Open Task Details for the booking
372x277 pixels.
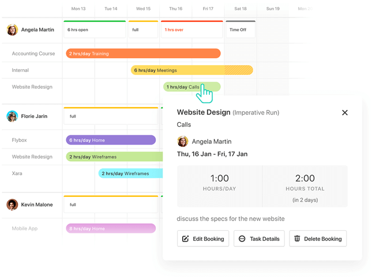click(x=259, y=238)
